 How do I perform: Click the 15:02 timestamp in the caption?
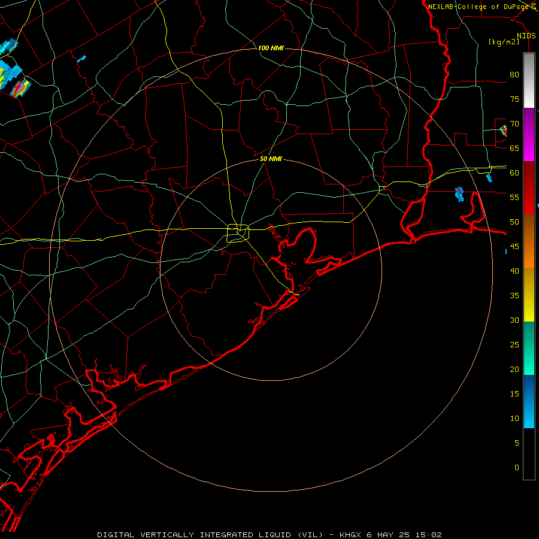[428, 535]
